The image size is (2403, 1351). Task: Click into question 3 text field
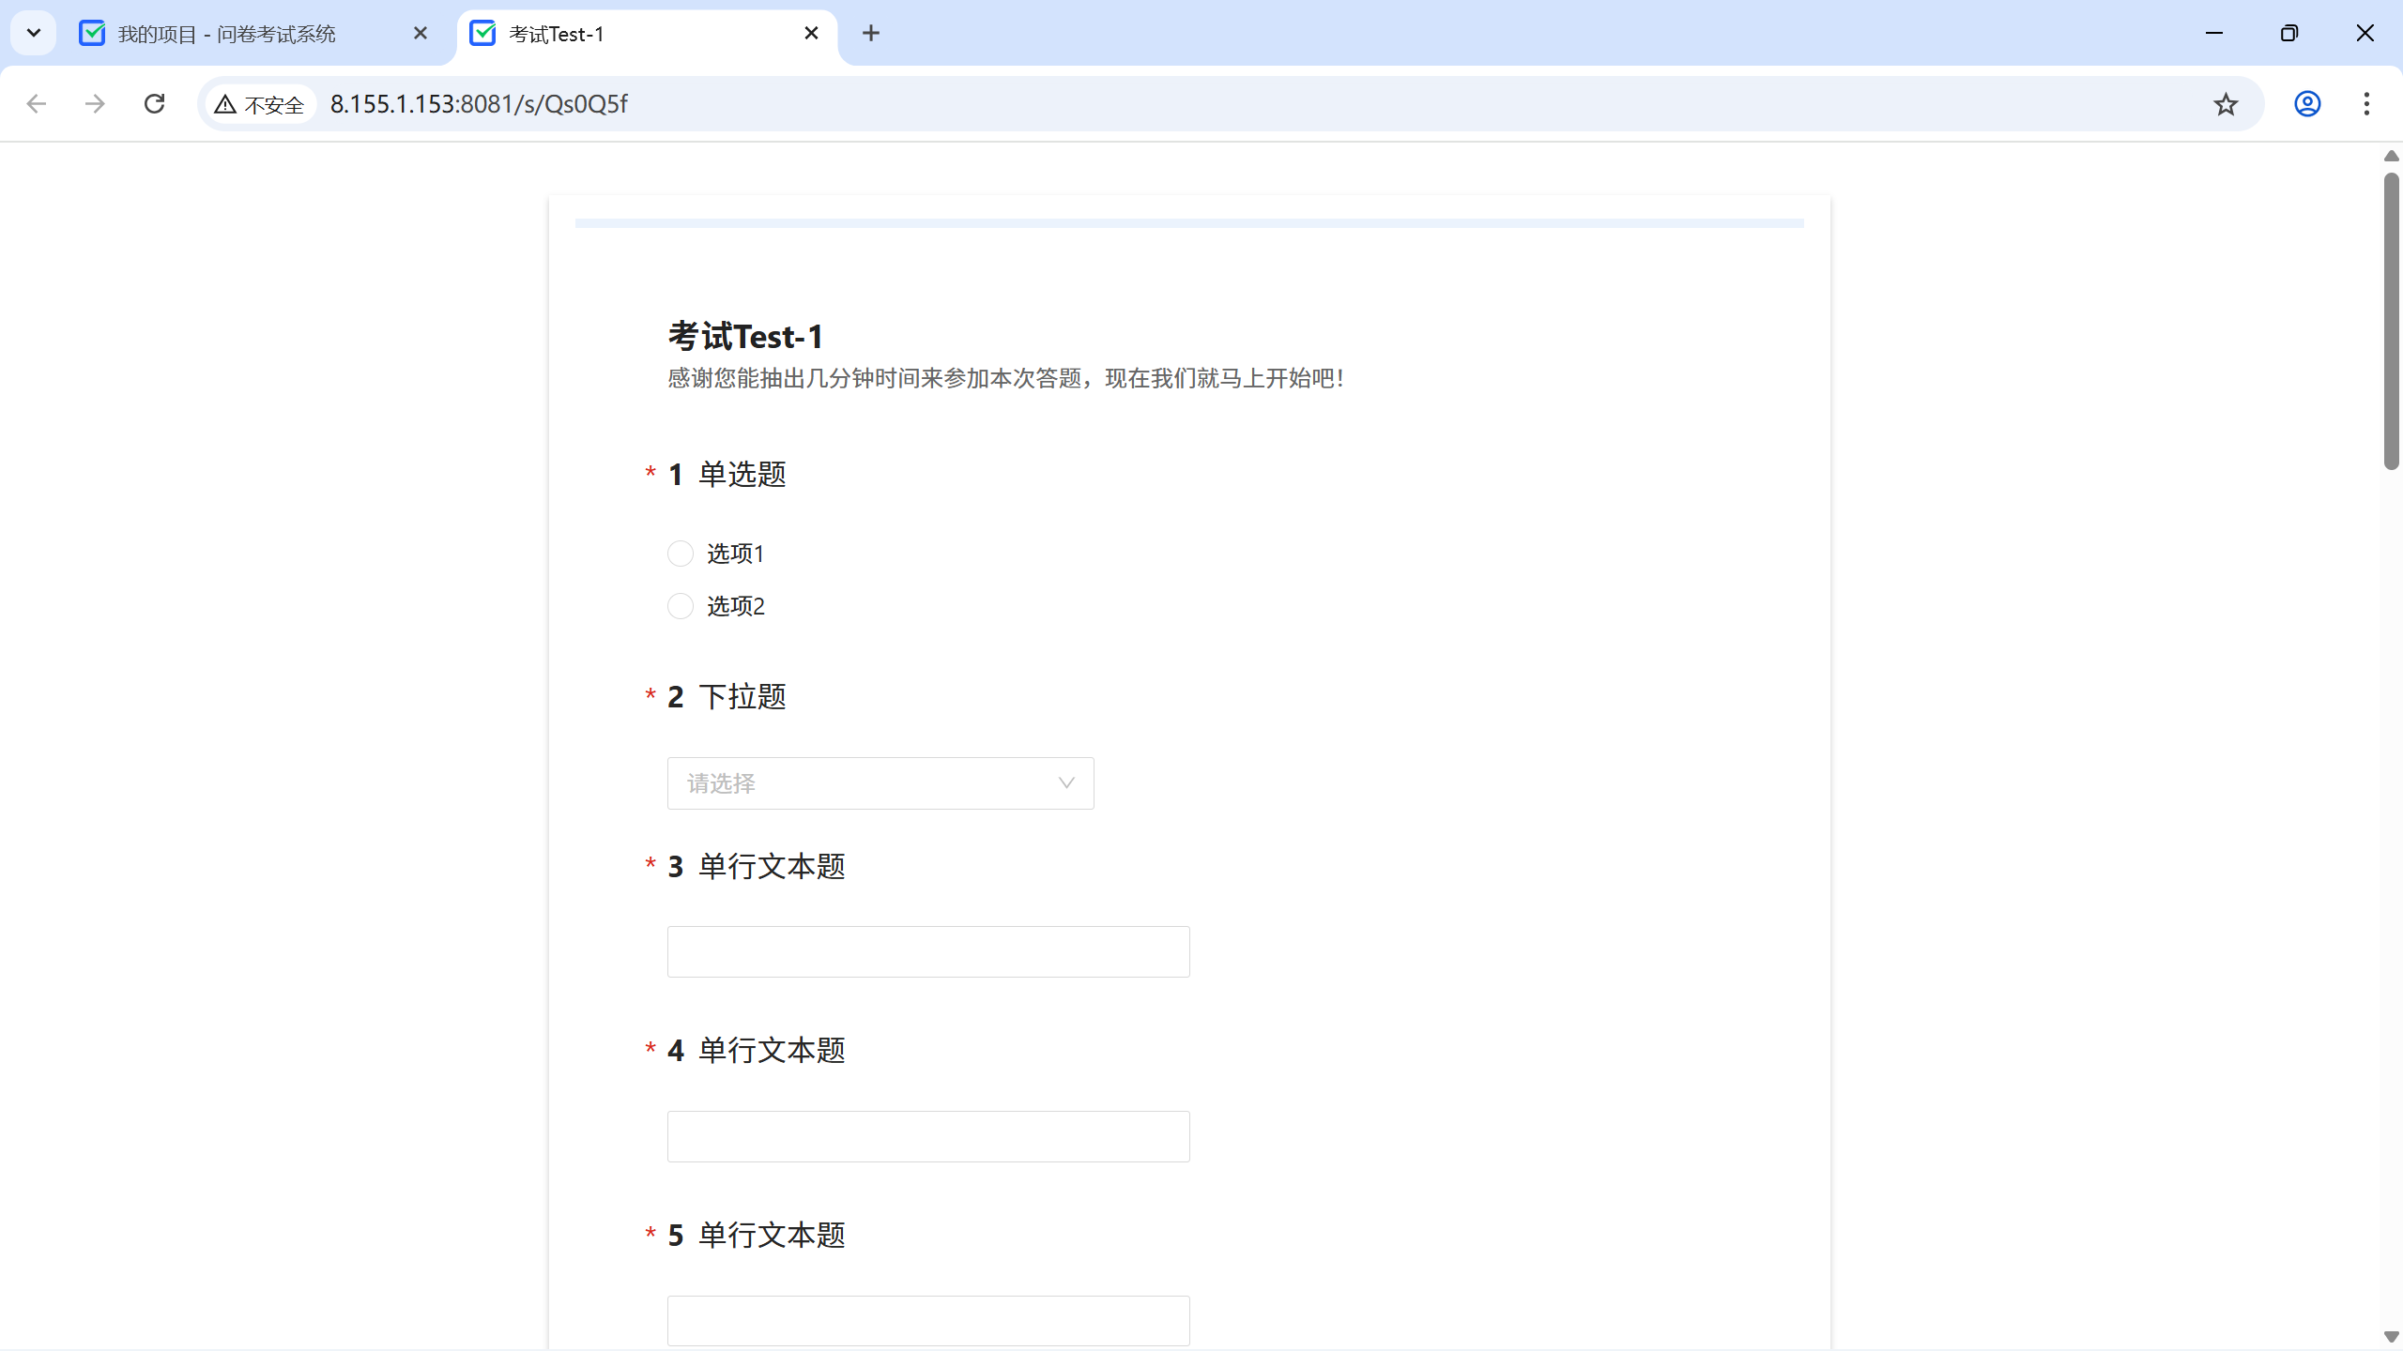click(x=928, y=952)
